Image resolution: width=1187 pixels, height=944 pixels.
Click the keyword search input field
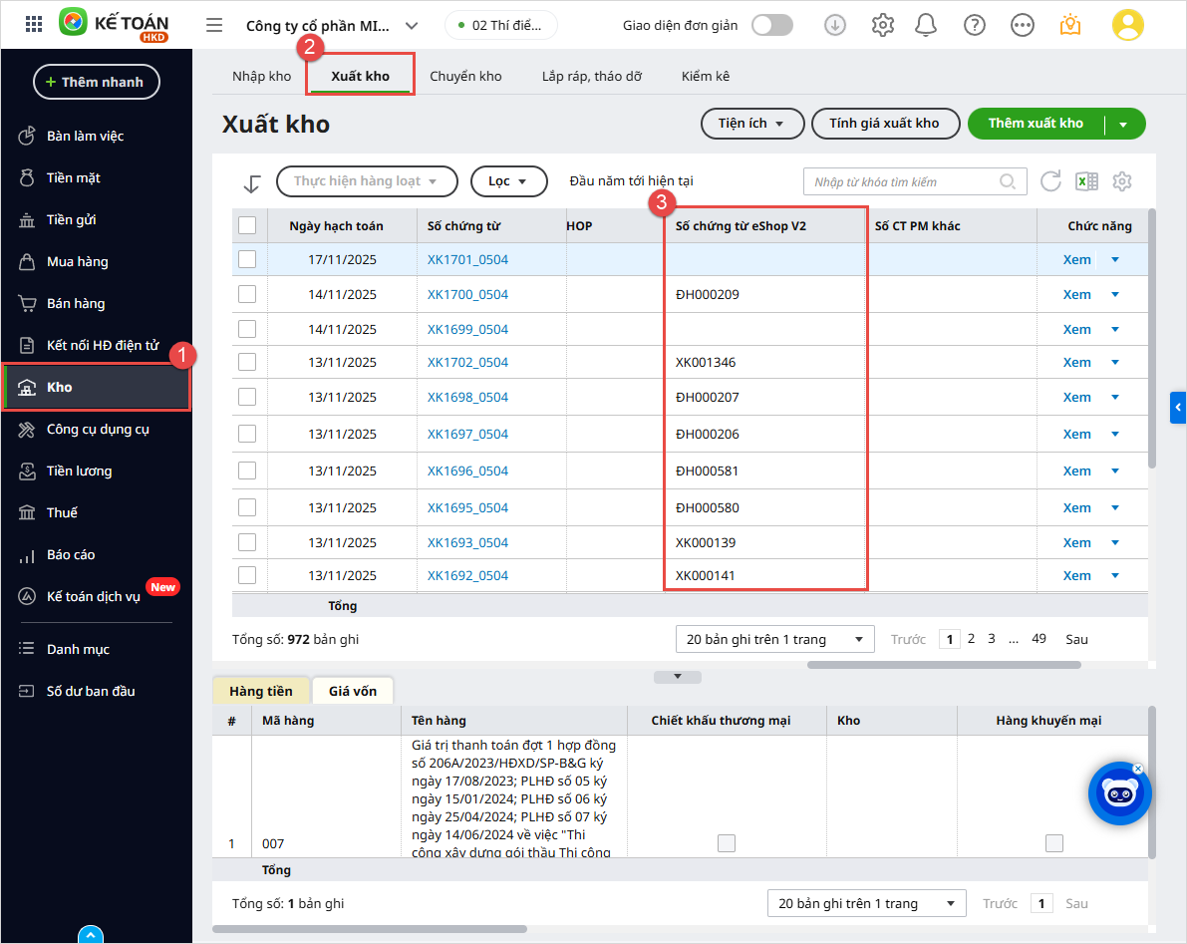pyautogui.click(x=902, y=181)
